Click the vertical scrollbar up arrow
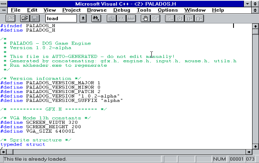This screenshot has height=163, width=259. 255,26
